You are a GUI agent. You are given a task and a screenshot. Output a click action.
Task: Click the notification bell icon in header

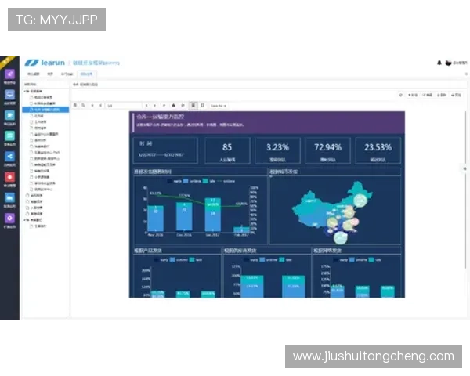coord(439,63)
